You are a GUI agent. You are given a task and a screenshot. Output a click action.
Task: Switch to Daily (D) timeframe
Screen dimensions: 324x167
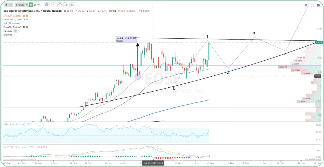[x=35, y=5]
